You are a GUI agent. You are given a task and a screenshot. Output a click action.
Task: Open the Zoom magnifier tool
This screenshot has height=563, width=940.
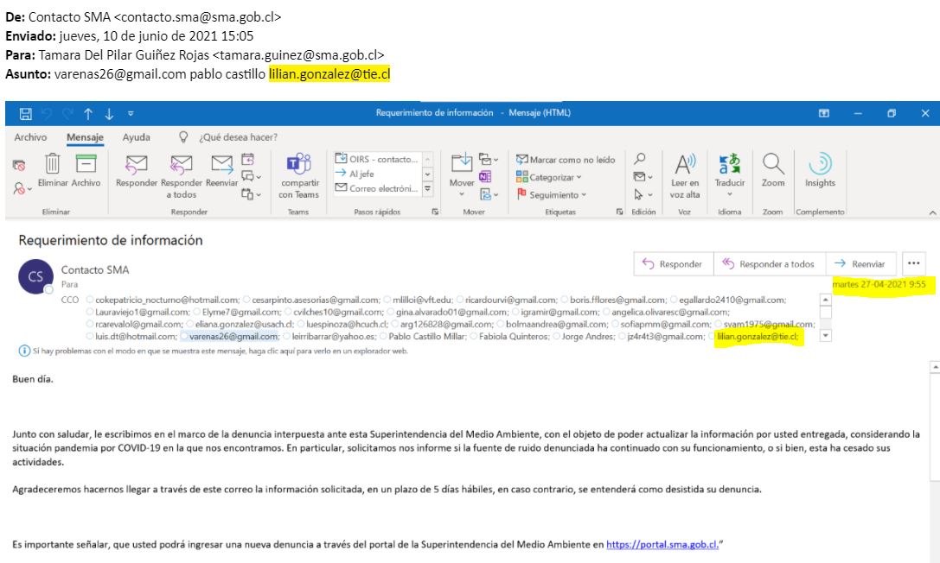[x=773, y=164]
